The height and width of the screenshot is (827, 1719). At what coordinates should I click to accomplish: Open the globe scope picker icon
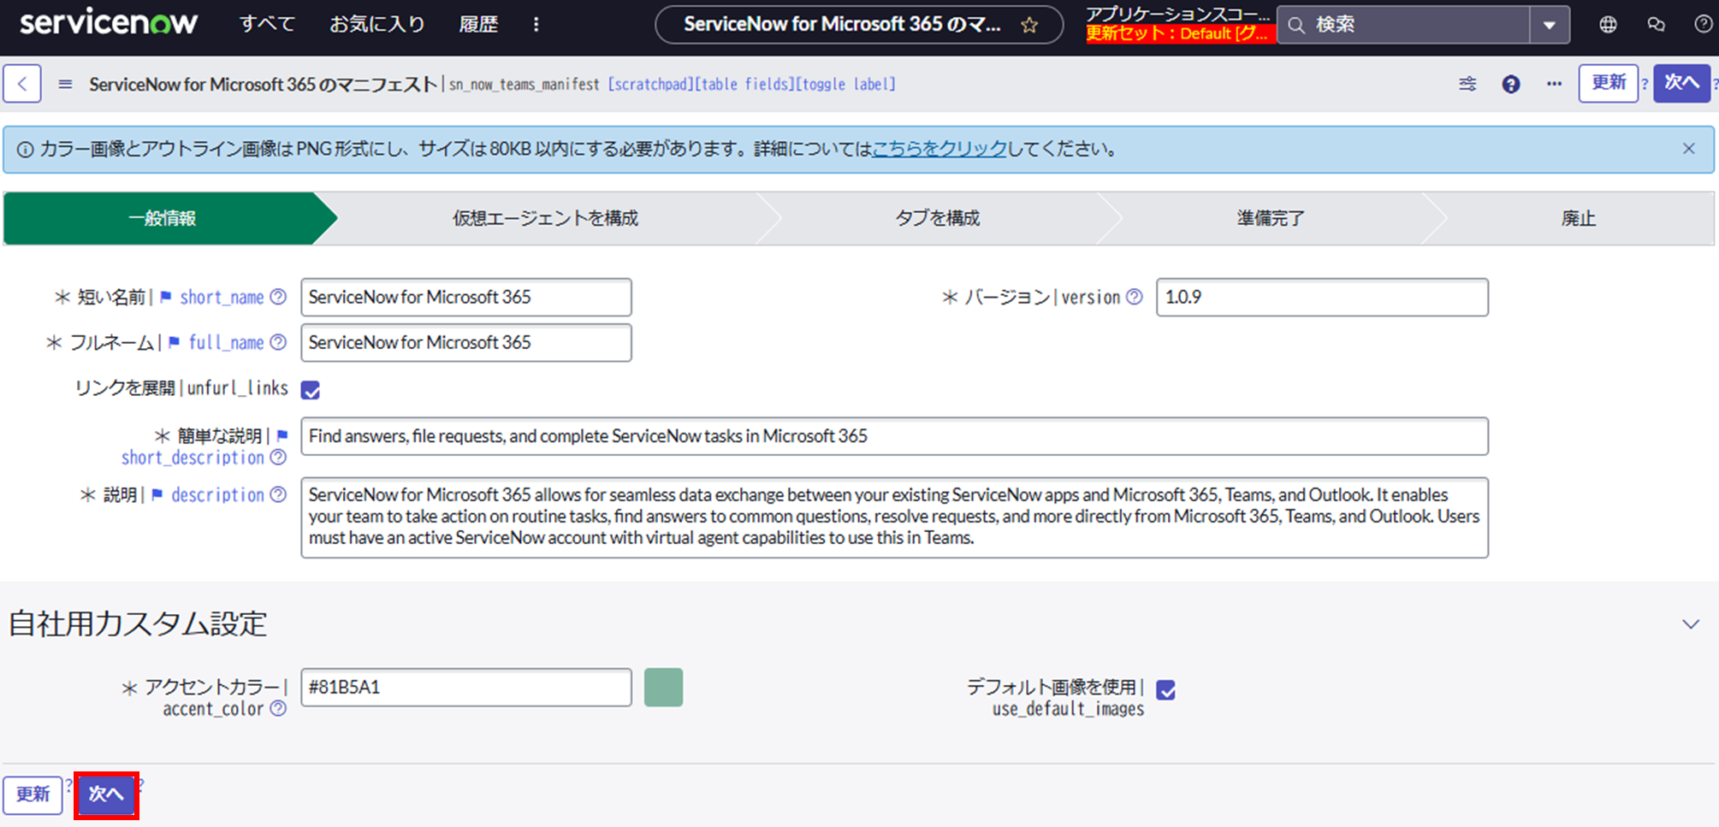pos(1609,25)
